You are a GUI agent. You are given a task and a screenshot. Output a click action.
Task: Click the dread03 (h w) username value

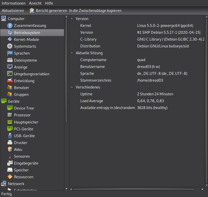click(x=148, y=67)
